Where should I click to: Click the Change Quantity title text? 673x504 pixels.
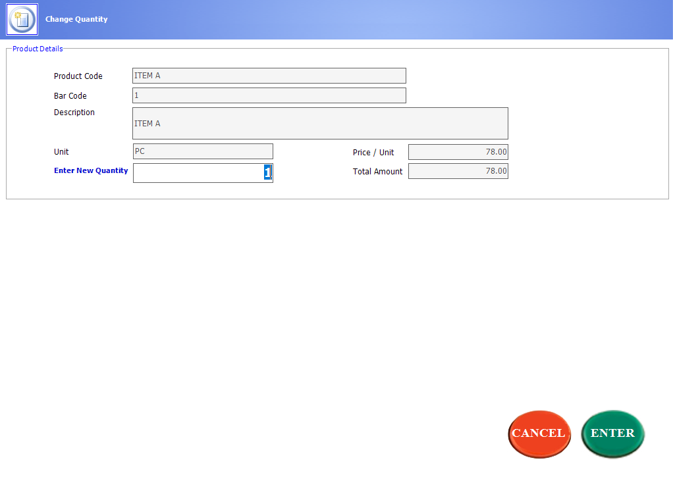(x=75, y=18)
